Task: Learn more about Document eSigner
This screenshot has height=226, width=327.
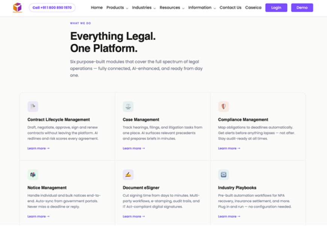Action: pyautogui.click(x=134, y=216)
